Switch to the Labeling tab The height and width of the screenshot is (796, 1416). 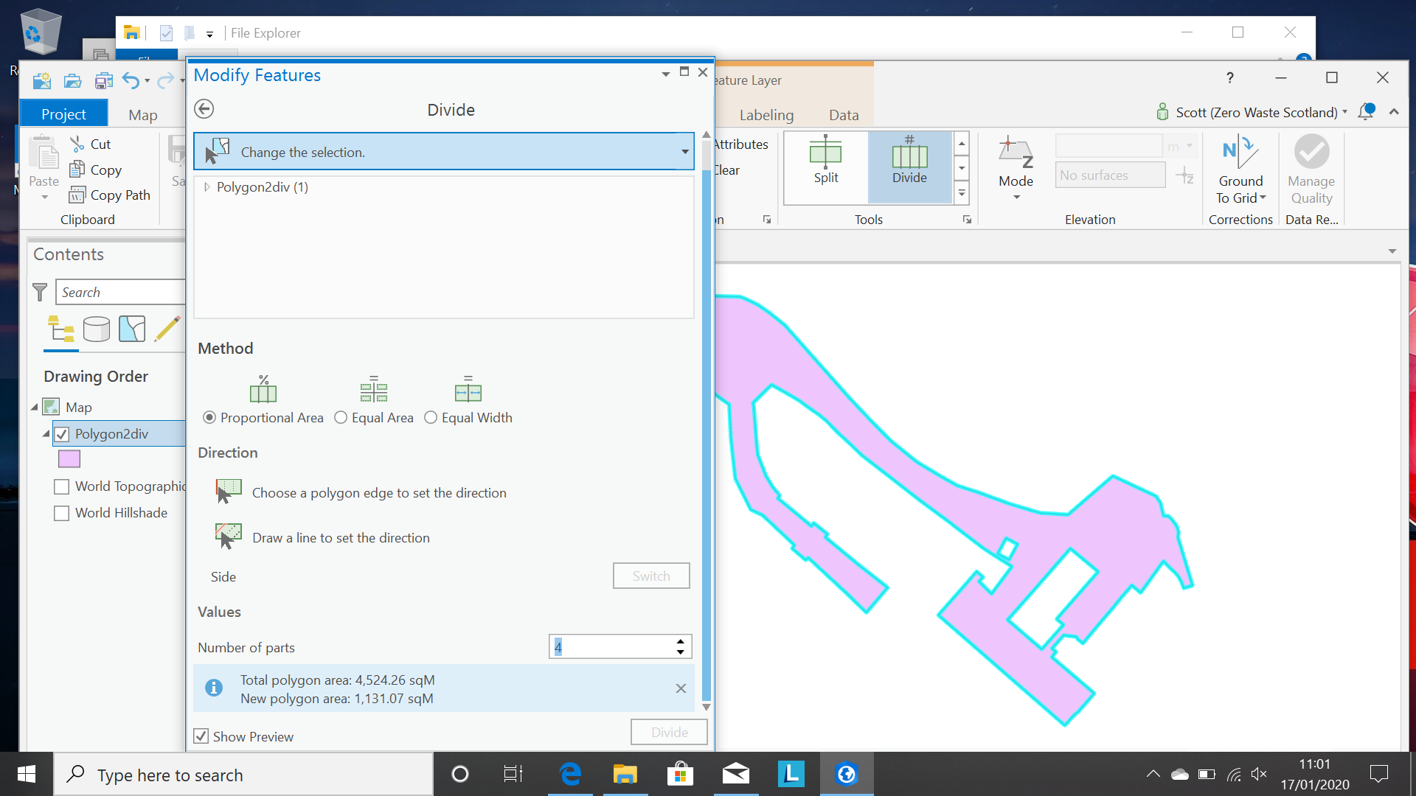(x=766, y=115)
